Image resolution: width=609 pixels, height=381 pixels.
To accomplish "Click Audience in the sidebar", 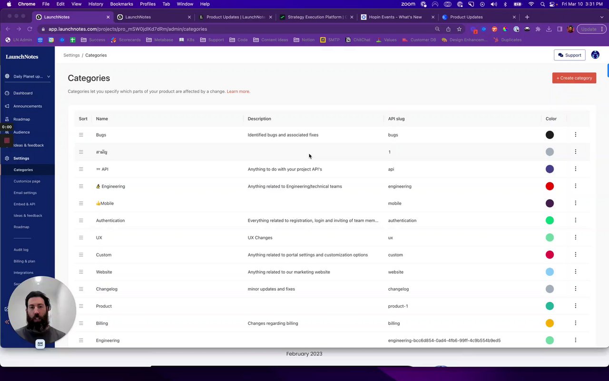I will tap(21, 132).
